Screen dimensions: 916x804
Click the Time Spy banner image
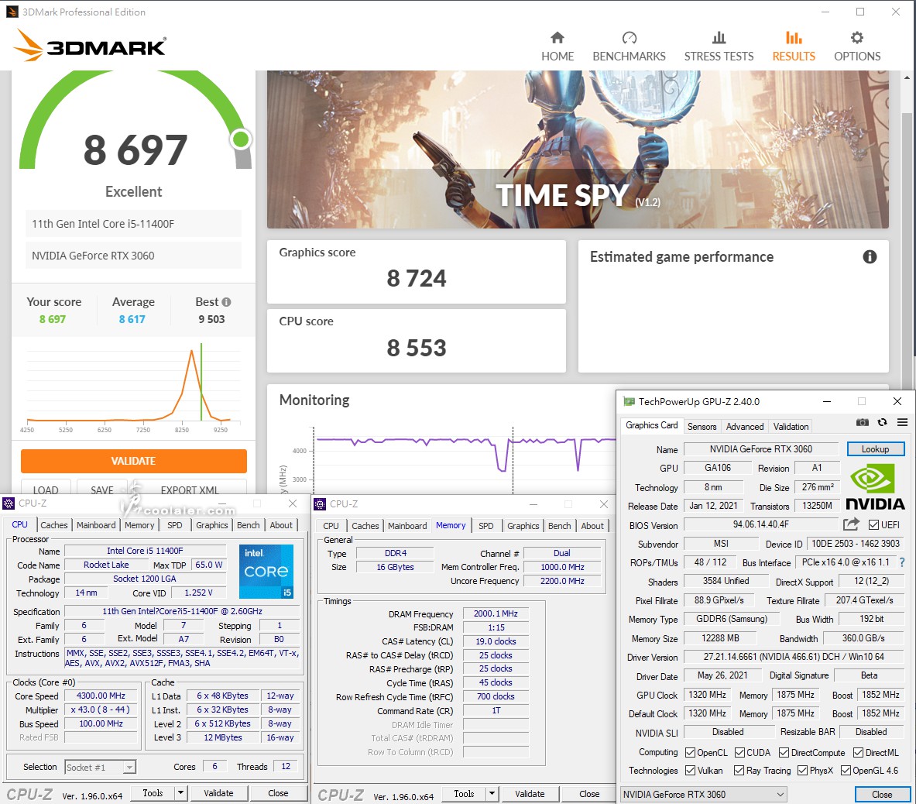pyautogui.click(x=578, y=149)
